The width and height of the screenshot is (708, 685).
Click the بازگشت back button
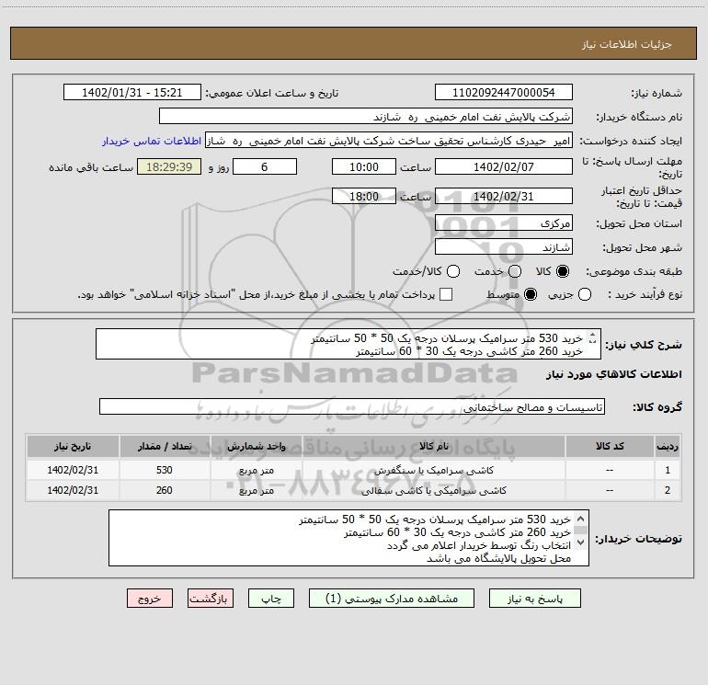coord(211,599)
